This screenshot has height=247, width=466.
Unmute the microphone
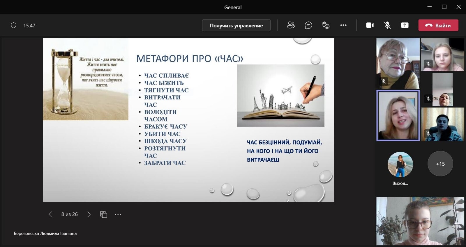click(387, 25)
